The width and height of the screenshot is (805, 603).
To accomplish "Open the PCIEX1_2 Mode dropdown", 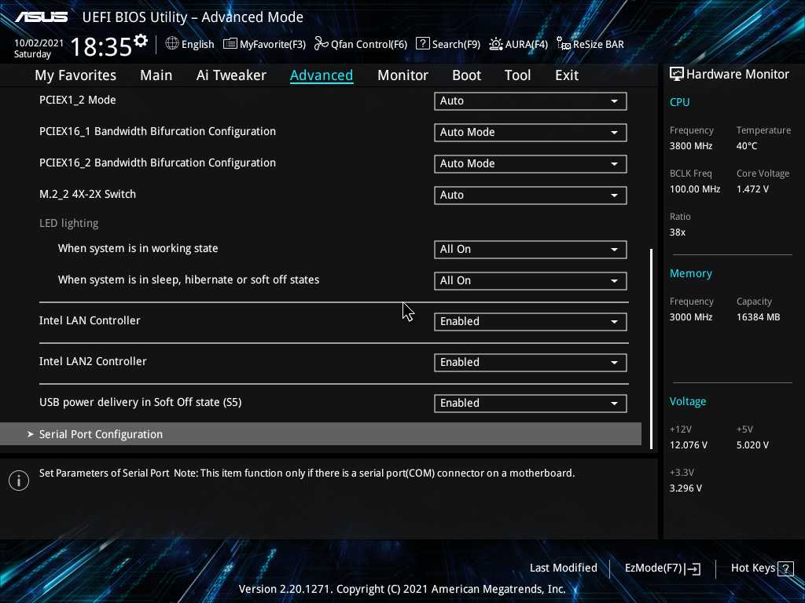I will click(530, 101).
